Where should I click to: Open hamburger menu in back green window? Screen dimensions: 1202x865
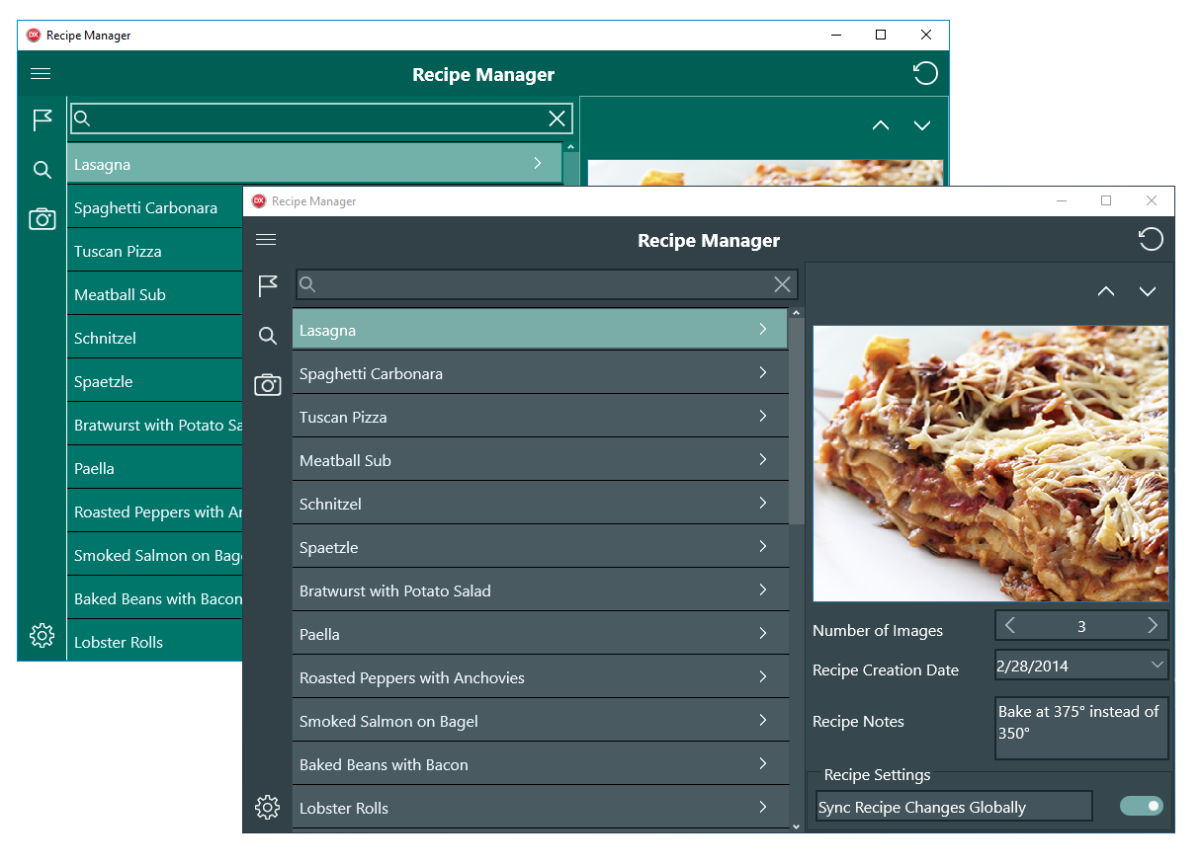tap(41, 74)
